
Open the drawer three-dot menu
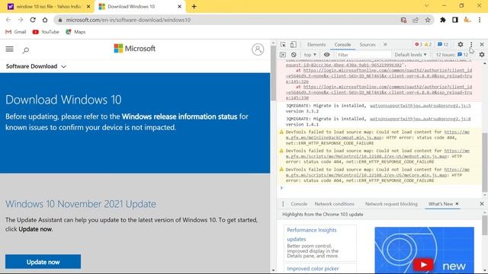[283, 204]
